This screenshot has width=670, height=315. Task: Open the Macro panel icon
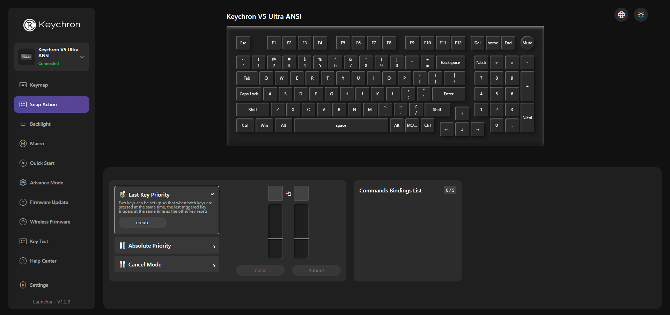pyautogui.click(x=23, y=144)
